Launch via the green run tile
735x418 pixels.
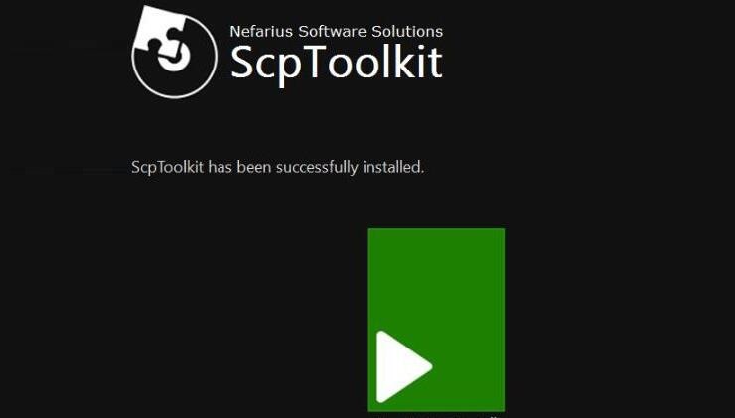pos(436,320)
